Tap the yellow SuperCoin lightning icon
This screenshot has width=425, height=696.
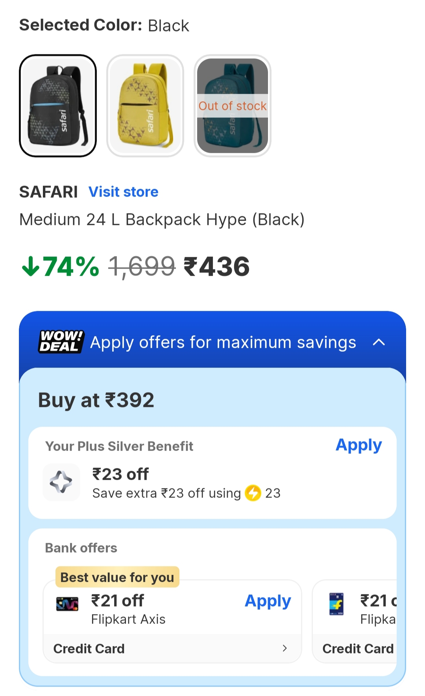coord(253,493)
